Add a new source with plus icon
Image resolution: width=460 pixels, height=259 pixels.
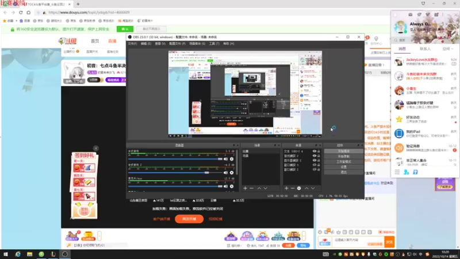[x=286, y=188]
